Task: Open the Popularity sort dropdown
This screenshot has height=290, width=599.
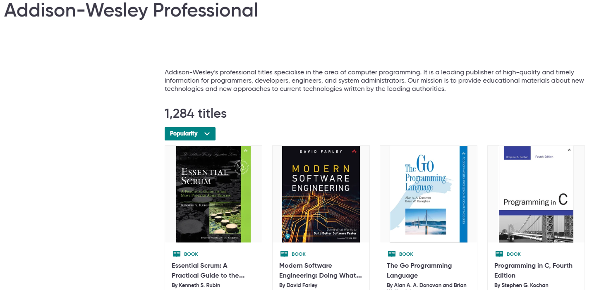Action: [x=184, y=134]
